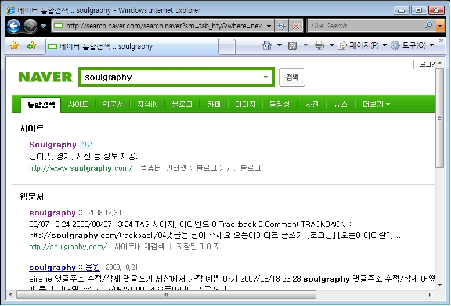Open the soulgraphy :: web document result
This screenshot has width=451, height=306.
56,213
